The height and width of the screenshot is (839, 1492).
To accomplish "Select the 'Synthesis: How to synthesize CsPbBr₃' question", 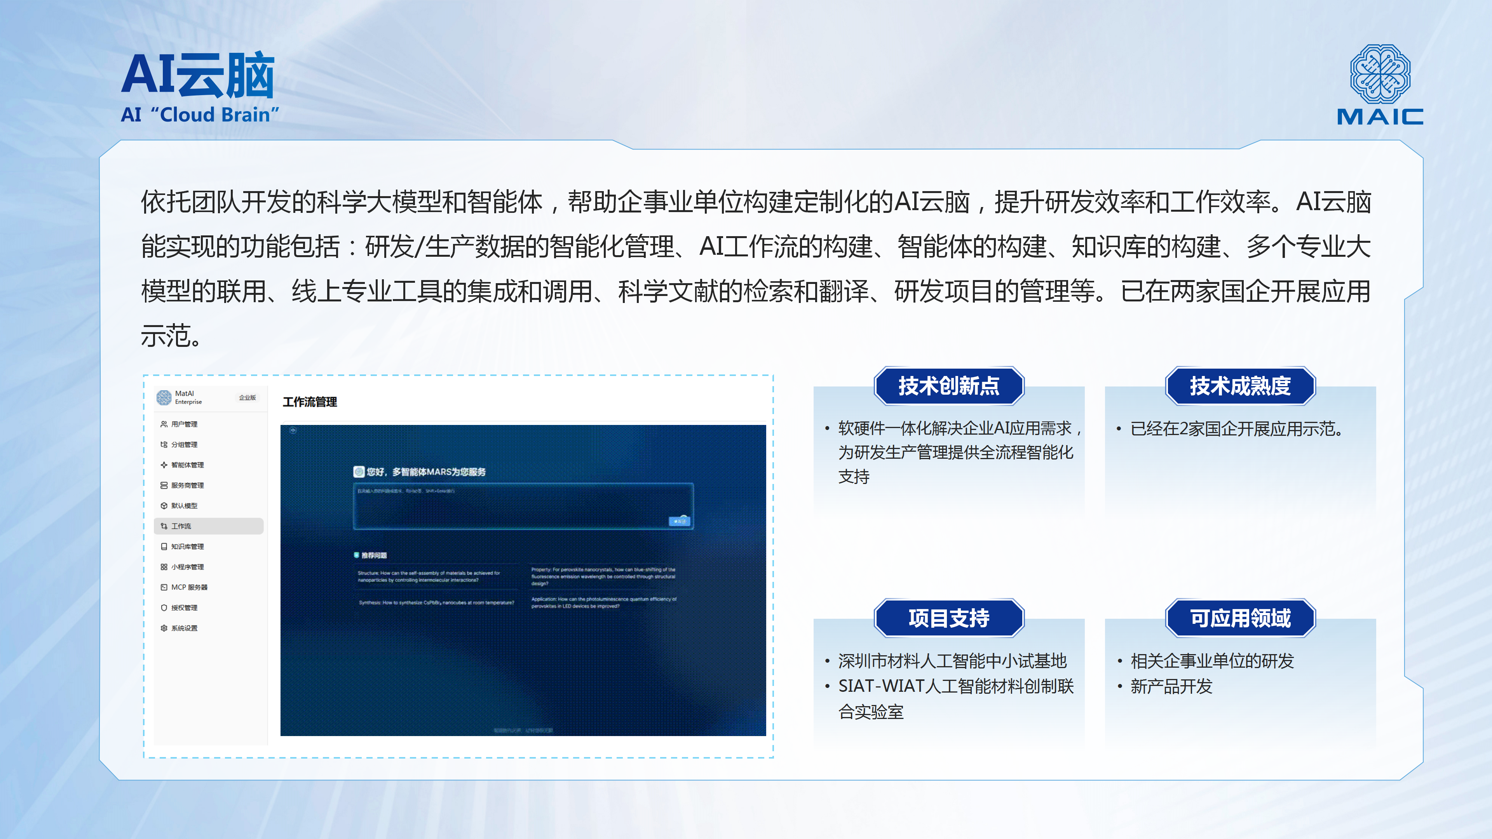I will (436, 602).
